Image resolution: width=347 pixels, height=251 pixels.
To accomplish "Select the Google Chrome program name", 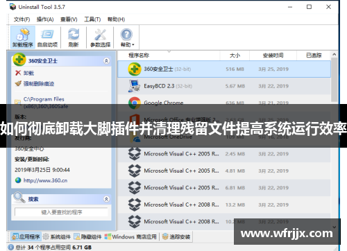I will 164,103.
